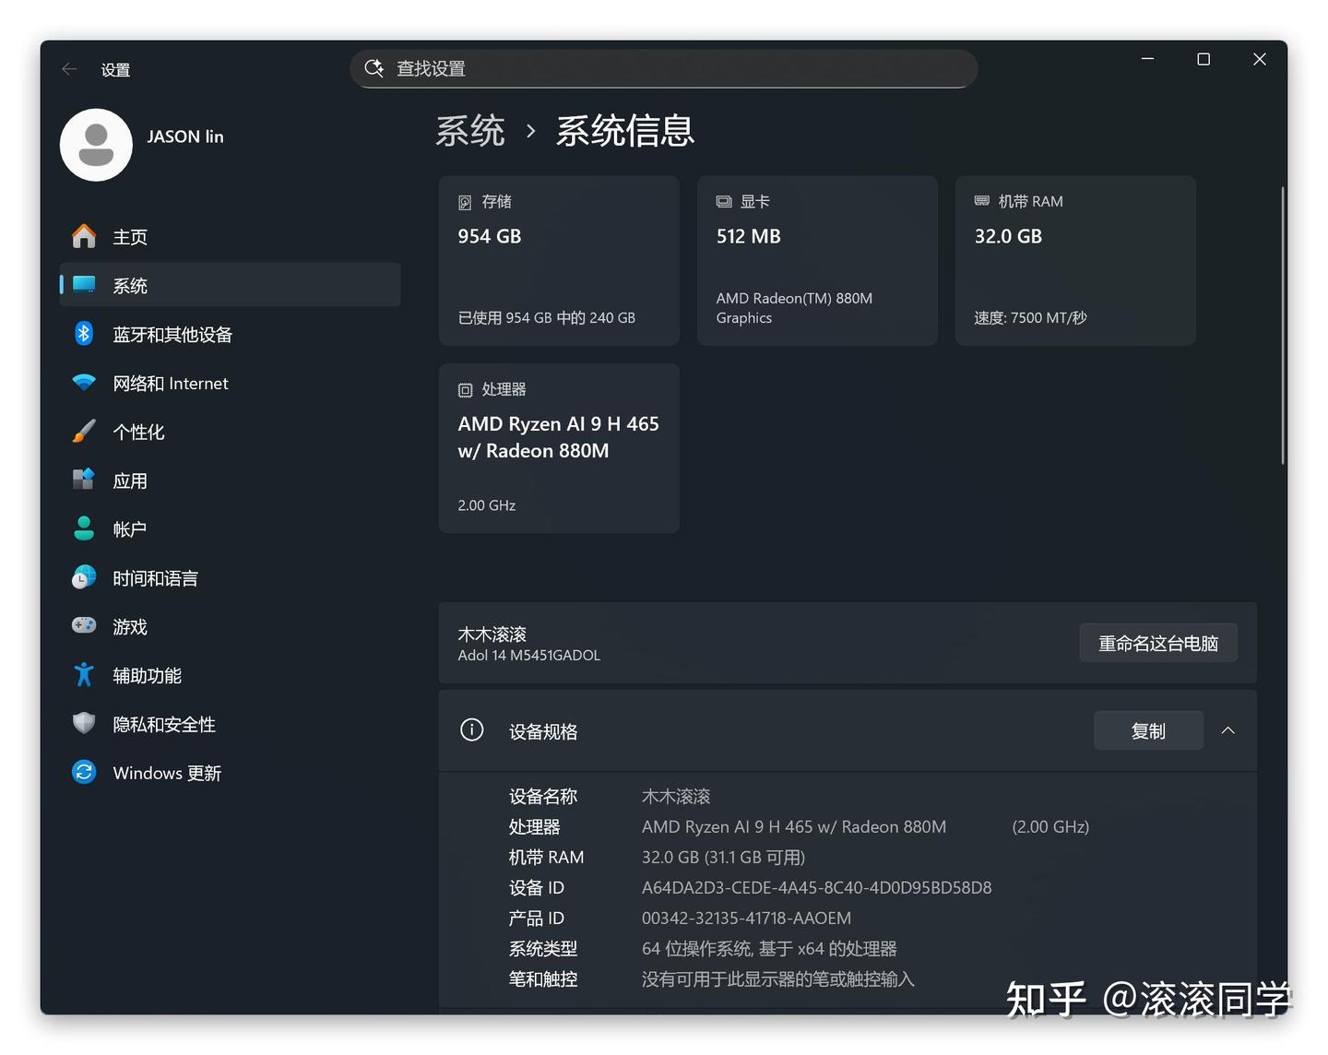Click the Wi-Fi icon for 网络和 Internet
1328x1055 pixels.
[x=84, y=383]
